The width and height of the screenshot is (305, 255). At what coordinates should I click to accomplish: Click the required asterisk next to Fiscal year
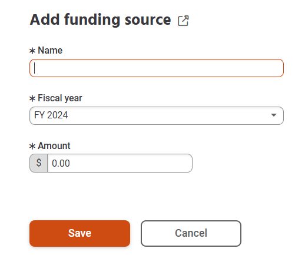tap(32, 98)
